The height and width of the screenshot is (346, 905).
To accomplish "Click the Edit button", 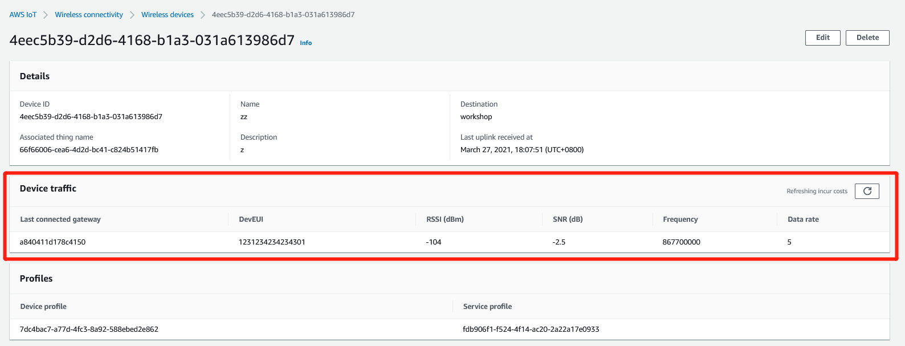I will (823, 38).
